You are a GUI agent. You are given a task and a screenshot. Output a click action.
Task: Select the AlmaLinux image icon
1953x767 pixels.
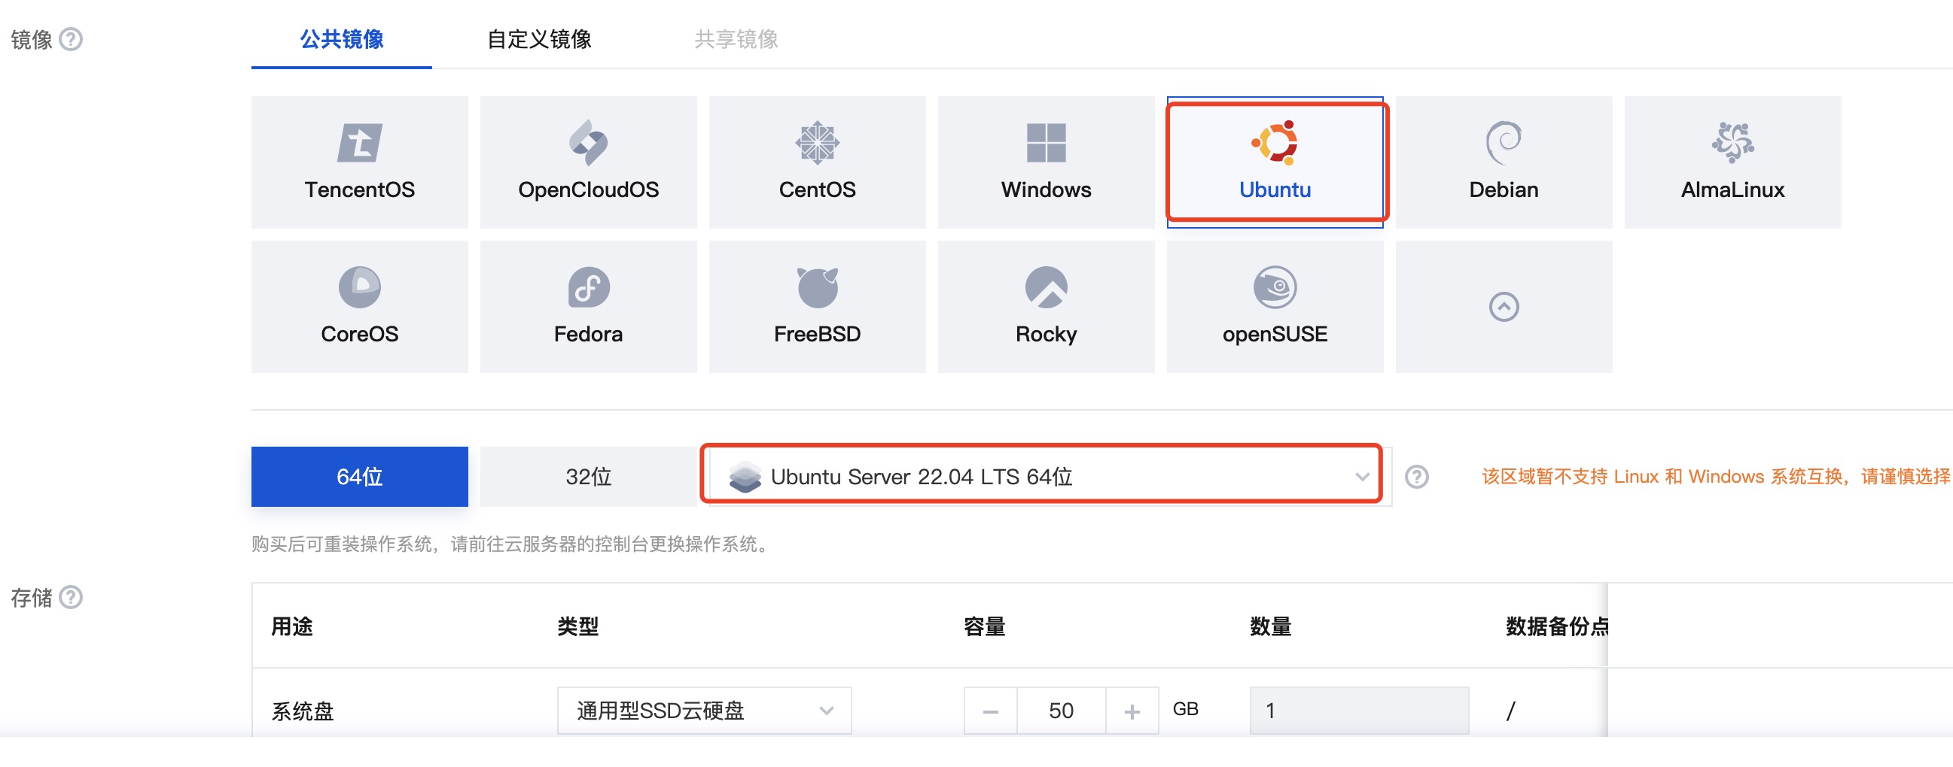1732,142
